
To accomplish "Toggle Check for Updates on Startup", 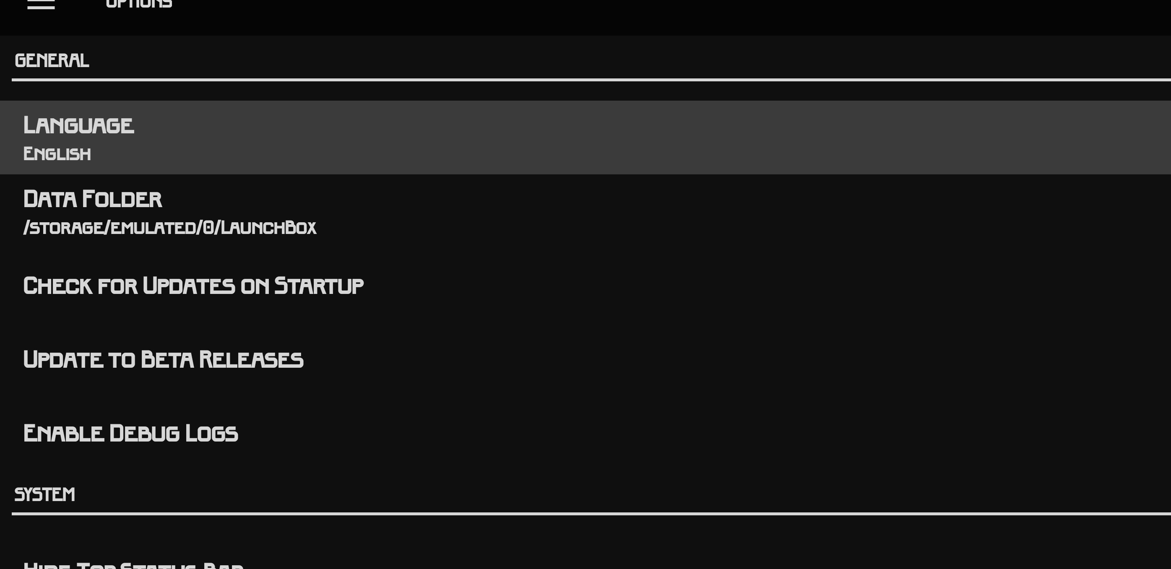I will pos(585,286).
